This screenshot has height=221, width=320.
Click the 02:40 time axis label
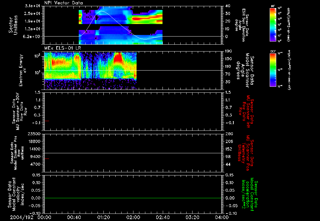click(162, 217)
